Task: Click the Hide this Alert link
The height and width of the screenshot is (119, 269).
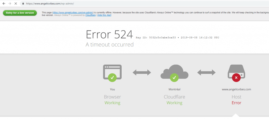Action: pyautogui.click(x=104, y=15)
